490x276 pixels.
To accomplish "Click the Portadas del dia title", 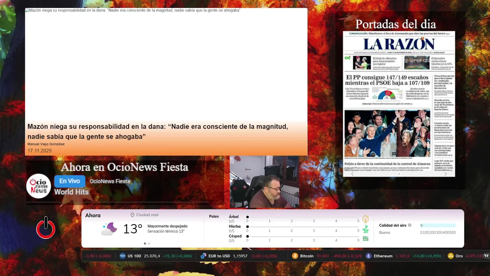I will 395,24.
